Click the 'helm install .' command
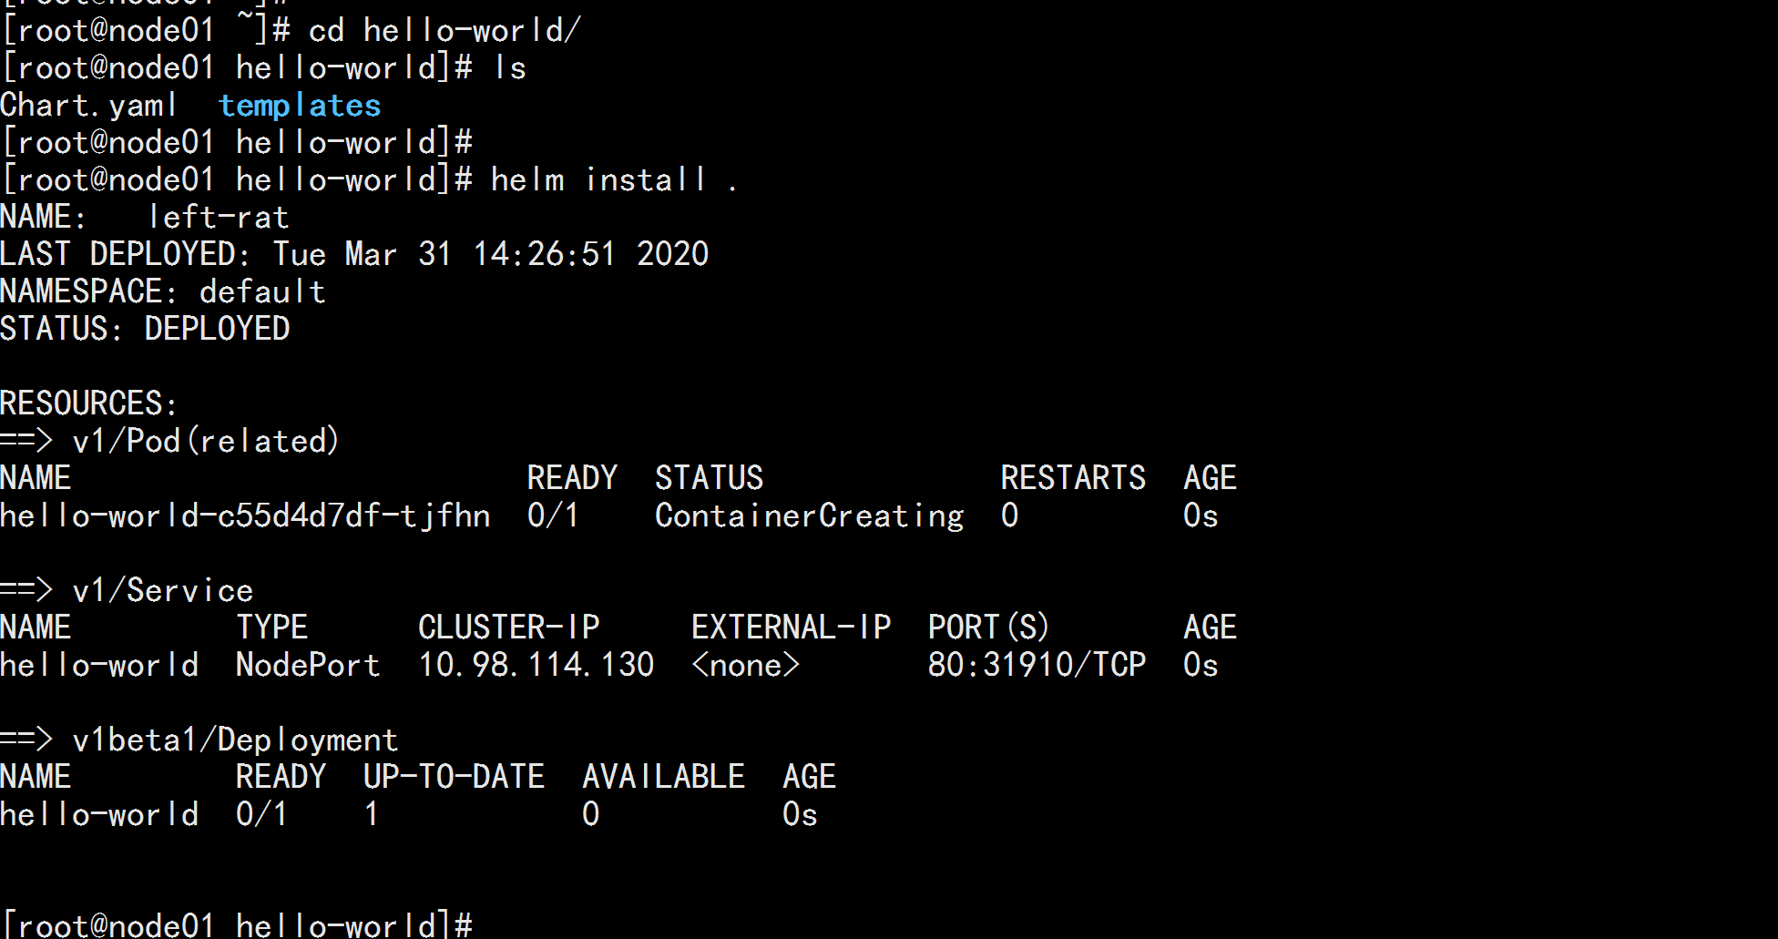The height and width of the screenshot is (939, 1778). 614,179
